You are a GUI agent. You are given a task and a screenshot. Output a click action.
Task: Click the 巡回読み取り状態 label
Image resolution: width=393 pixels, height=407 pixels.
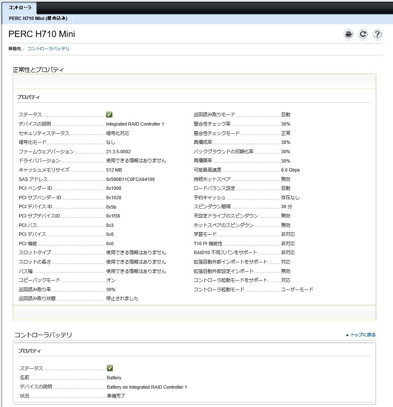coord(37,298)
